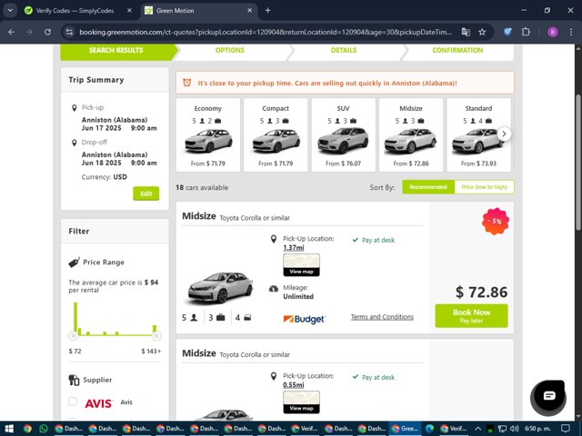Image resolution: width=582 pixels, height=436 pixels.
Task: Click the Gree... Chrome window in taskbar
Action: pyautogui.click(x=405, y=429)
